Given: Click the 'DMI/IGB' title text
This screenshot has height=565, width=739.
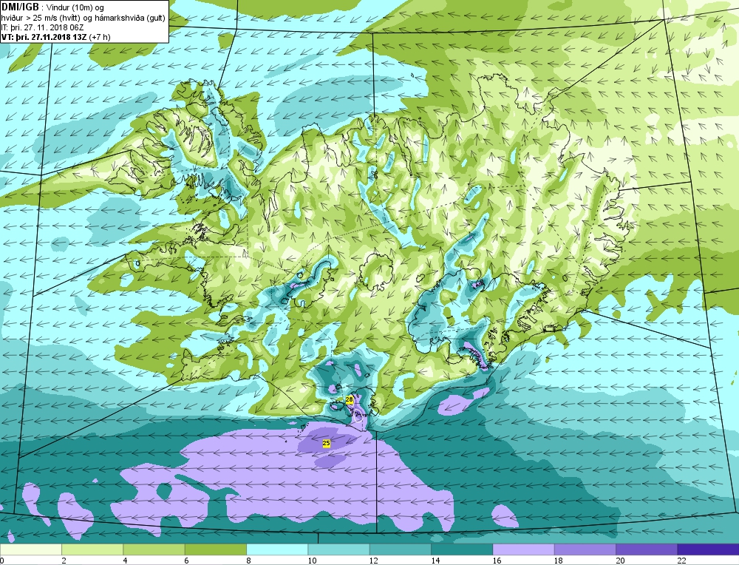Looking at the screenshot, I should click(x=20, y=7).
